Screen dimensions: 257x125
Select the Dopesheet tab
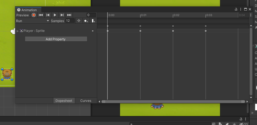pos(64,101)
